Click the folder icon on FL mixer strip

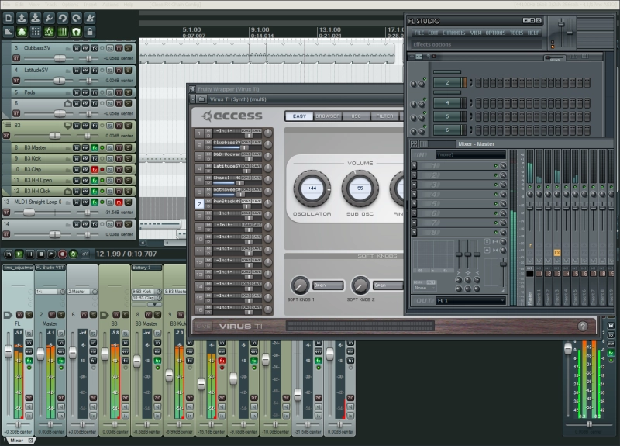coord(8,315)
